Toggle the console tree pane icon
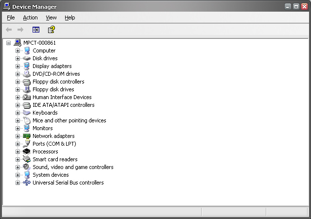 [36, 30]
